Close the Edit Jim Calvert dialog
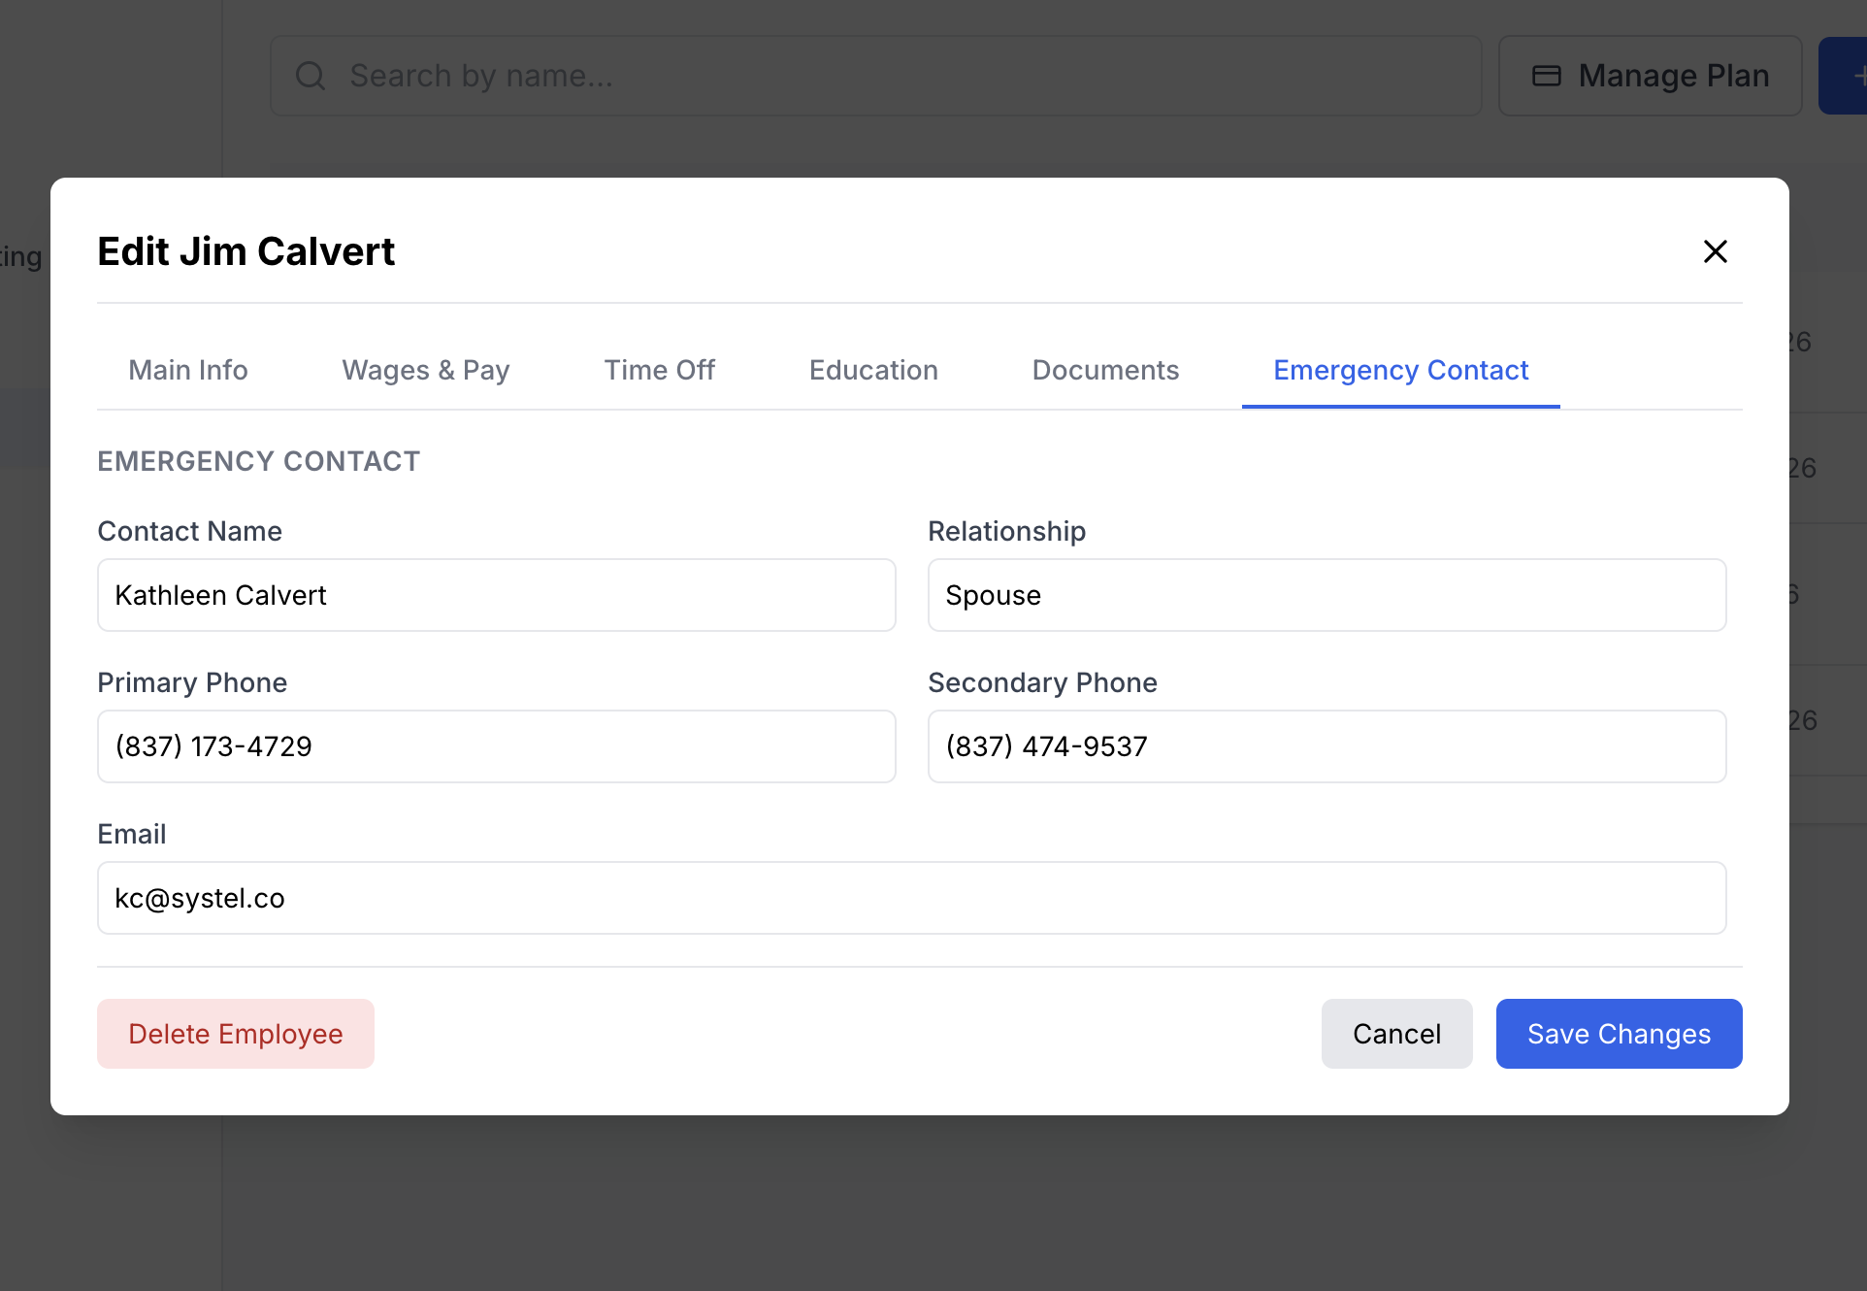 click(x=1715, y=251)
